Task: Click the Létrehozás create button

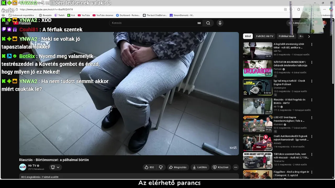Action: point(297,23)
